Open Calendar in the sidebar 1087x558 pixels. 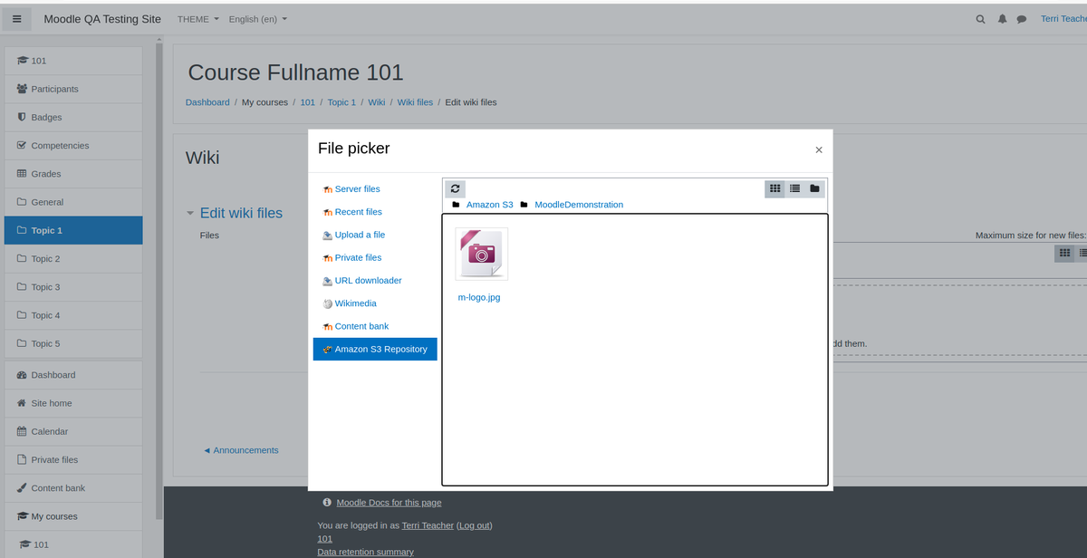click(73, 431)
